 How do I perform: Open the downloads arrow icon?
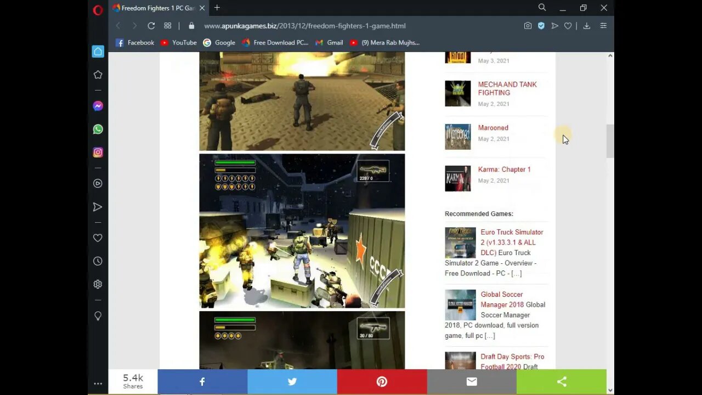tap(586, 26)
